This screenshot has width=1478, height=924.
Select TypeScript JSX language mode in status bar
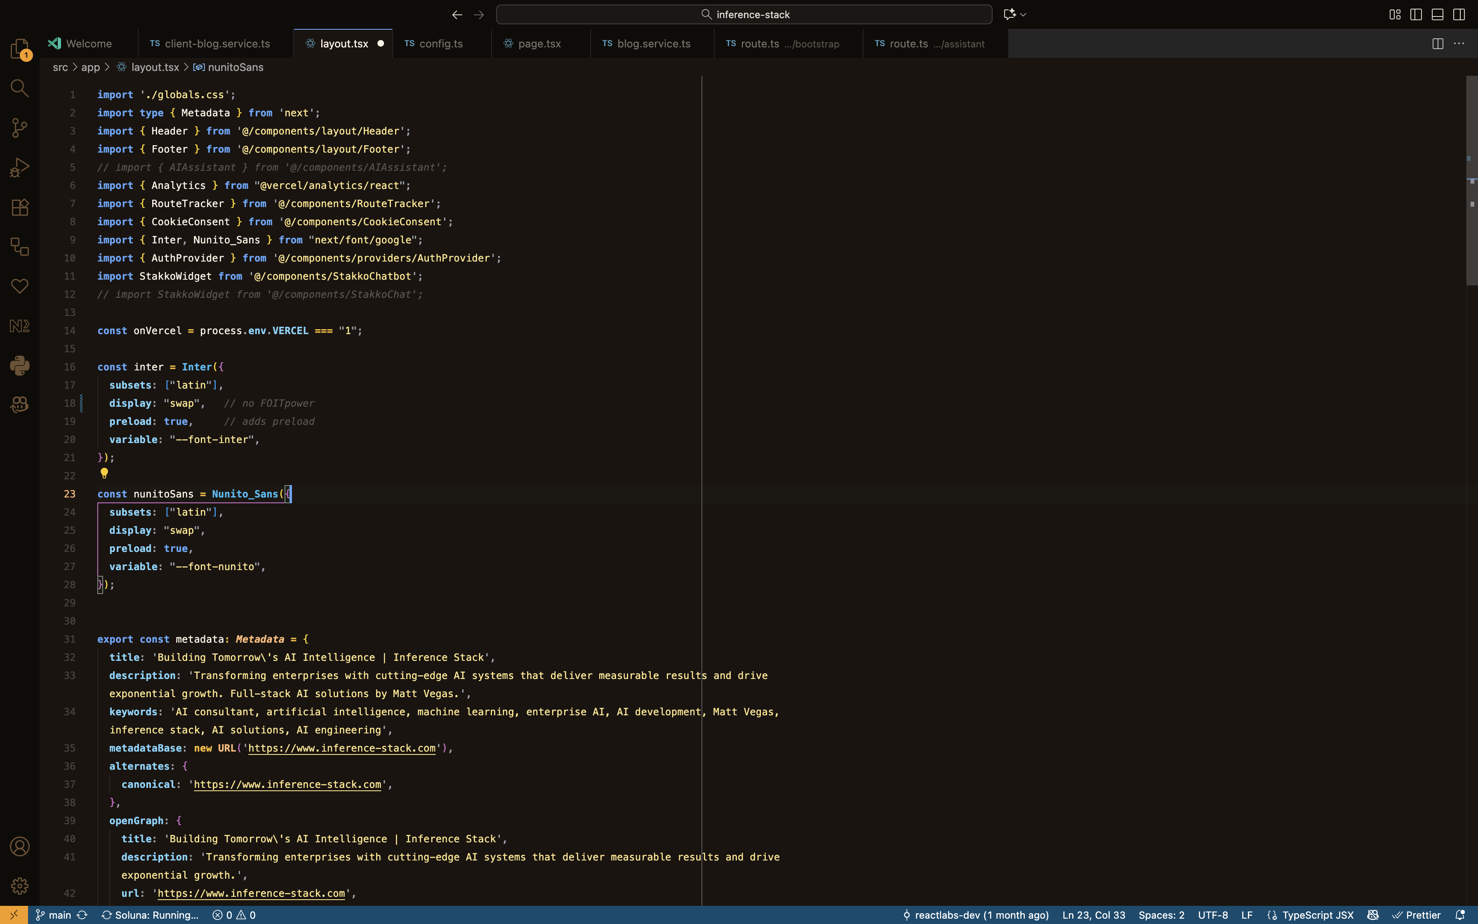(x=1317, y=915)
